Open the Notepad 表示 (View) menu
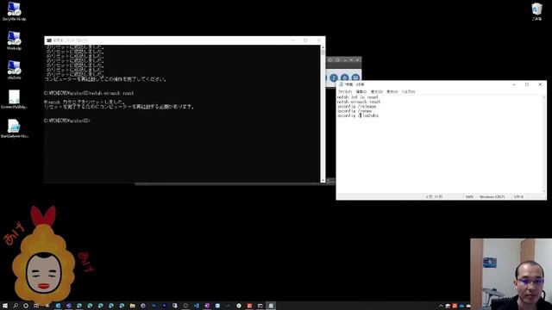This screenshot has height=310, width=552. tap(392, 92)
